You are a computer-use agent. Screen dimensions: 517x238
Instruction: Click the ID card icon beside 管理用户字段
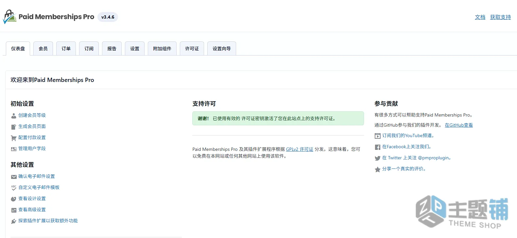(14, 149)
